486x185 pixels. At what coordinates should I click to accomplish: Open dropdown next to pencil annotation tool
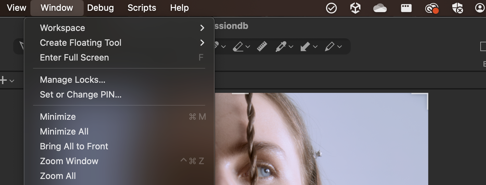tap(340, 47)
